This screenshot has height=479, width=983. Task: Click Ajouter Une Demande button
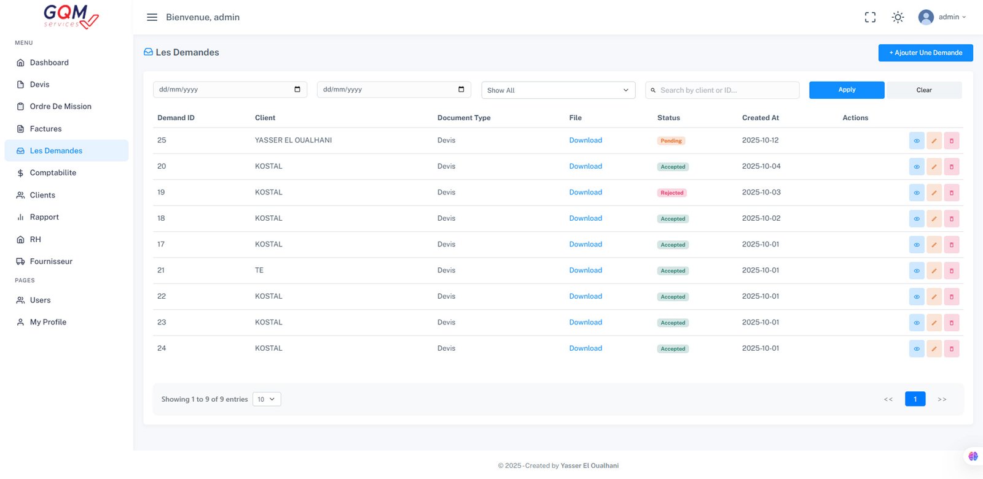[x=925, y=53]
